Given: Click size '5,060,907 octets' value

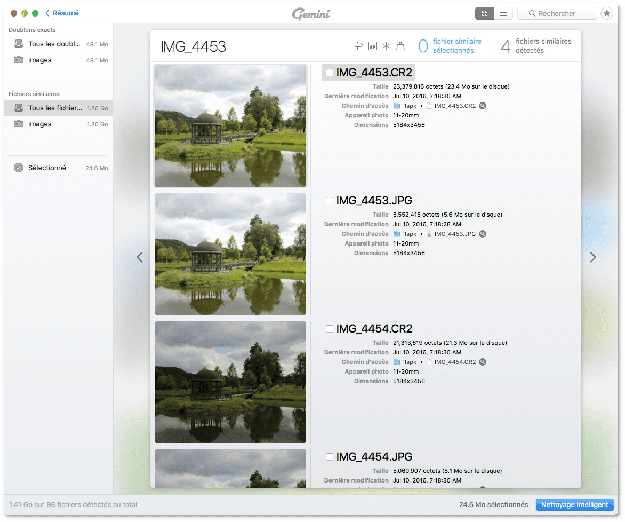Looking at the screenshot, I should 447,471.
